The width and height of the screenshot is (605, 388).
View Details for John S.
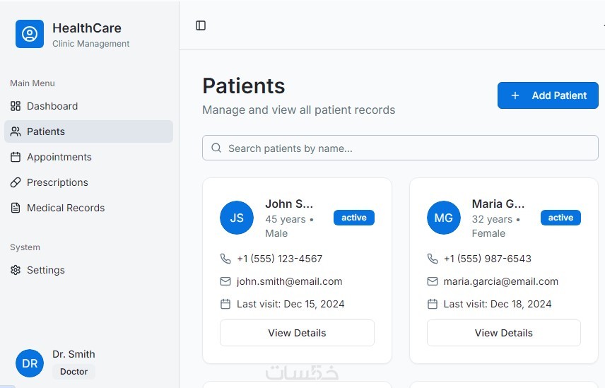[297, 333]
